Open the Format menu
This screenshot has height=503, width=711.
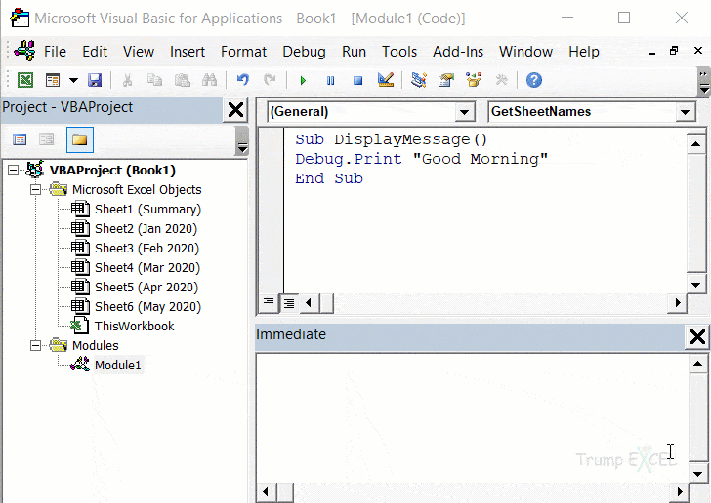[243, 52]
